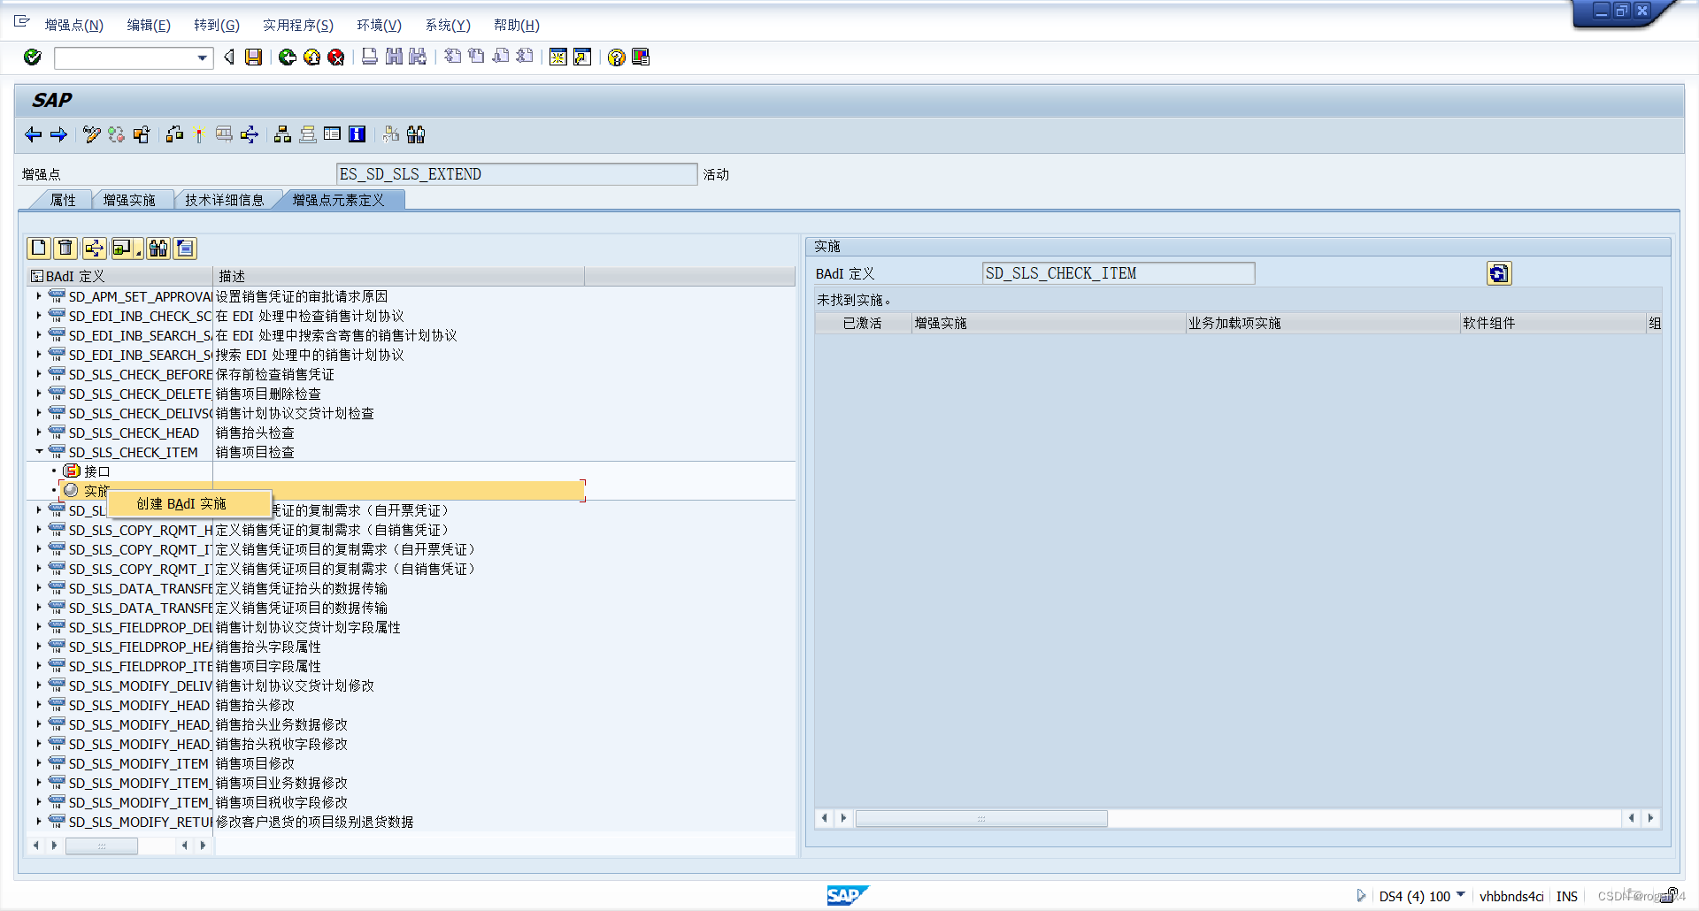The image size is (1699, 911).
Task: Click the blue right arrow navigation icon
Action: click(58, 134)
